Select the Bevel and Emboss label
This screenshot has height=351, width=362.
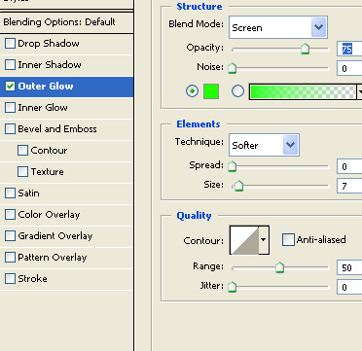click(57, 129)
